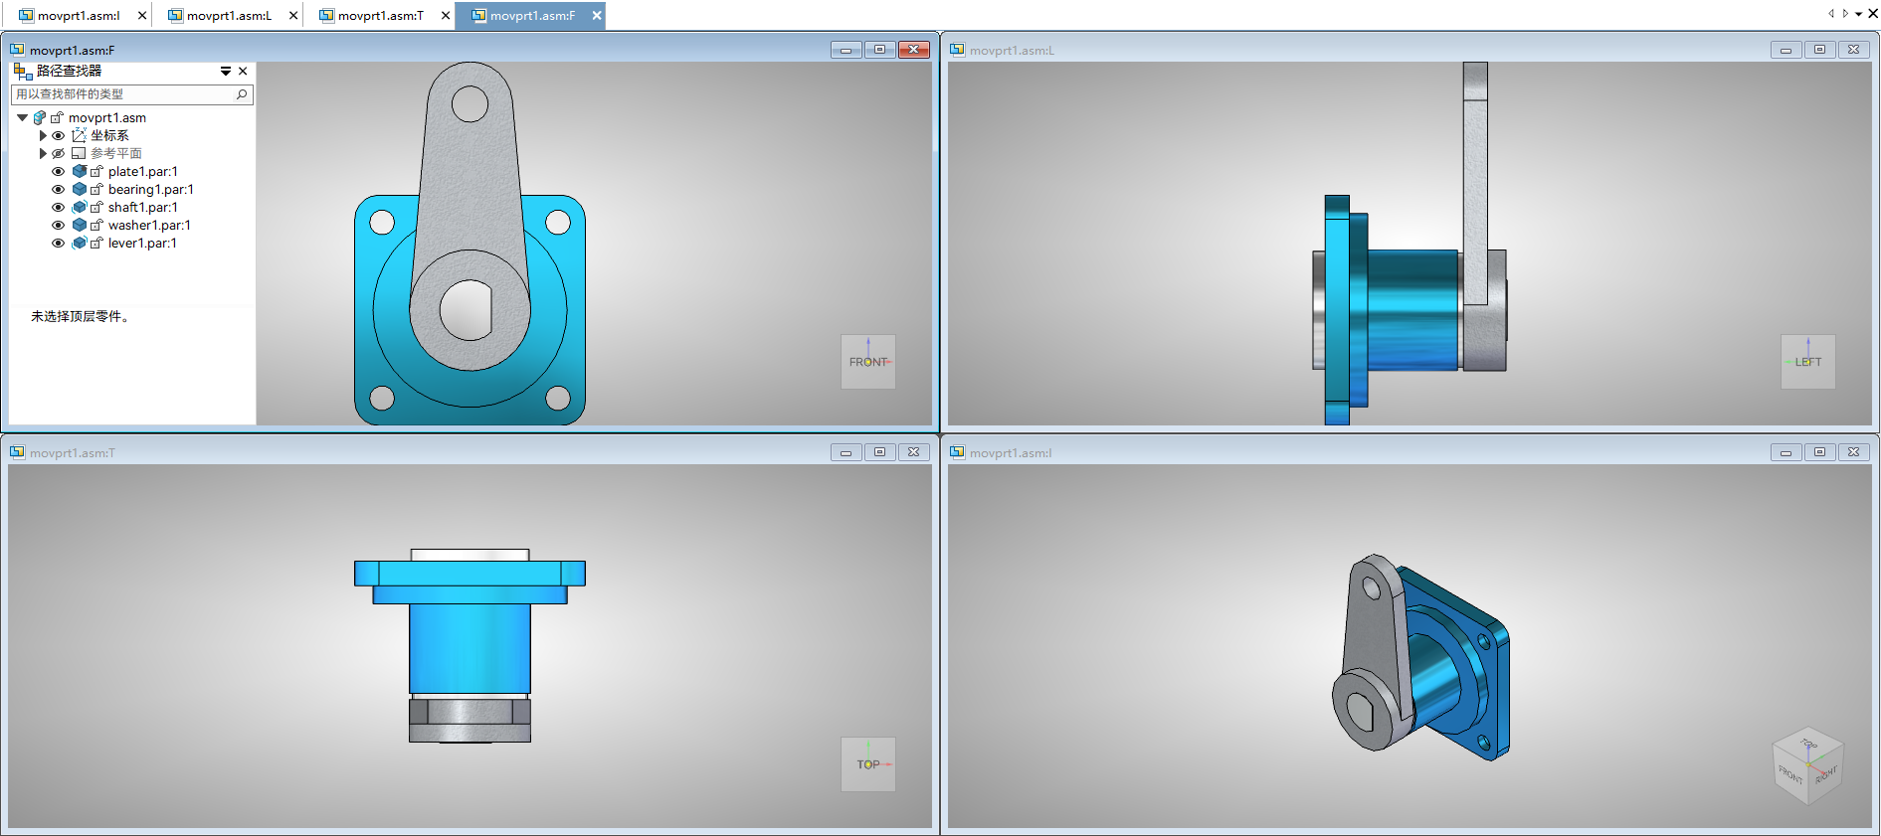The height and width of the screenshot is (836, 1881).
Task: Click the PathFinder search magnifier icon
Action: coord(241,94)
